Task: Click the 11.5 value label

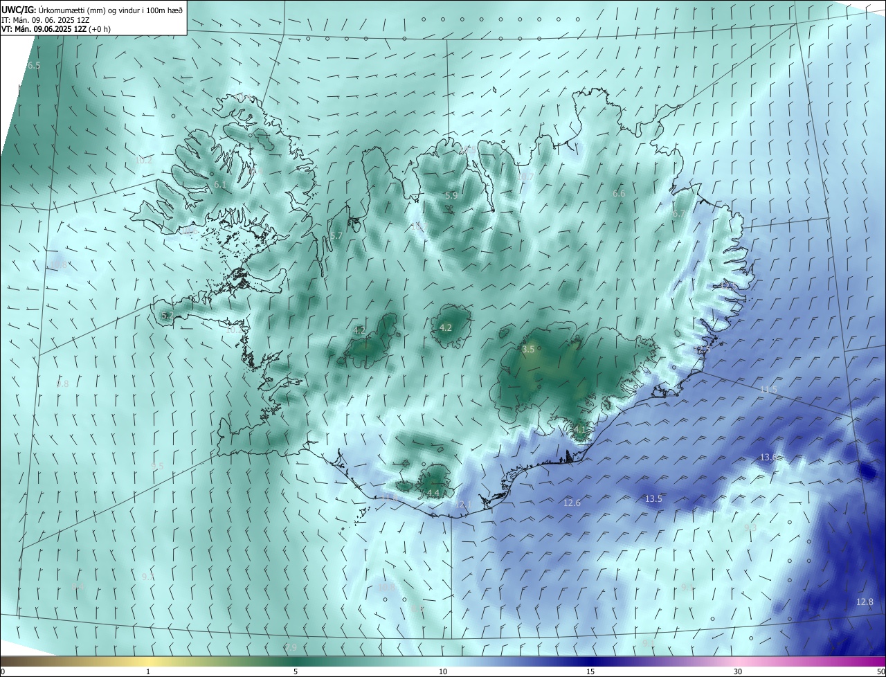Action: coord(768,390)
